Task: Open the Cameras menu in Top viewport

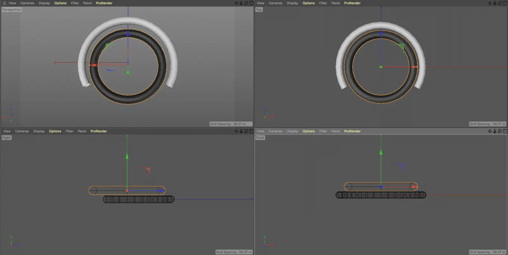Action: pos(275,3)
